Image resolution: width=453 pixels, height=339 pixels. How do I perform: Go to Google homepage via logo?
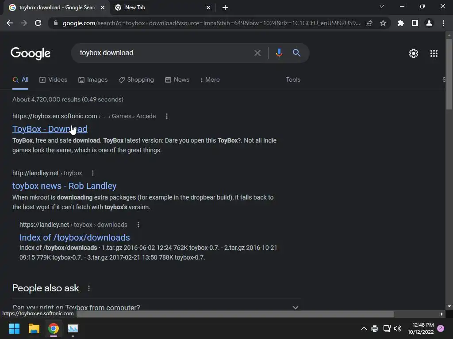(x=31, y=53)
